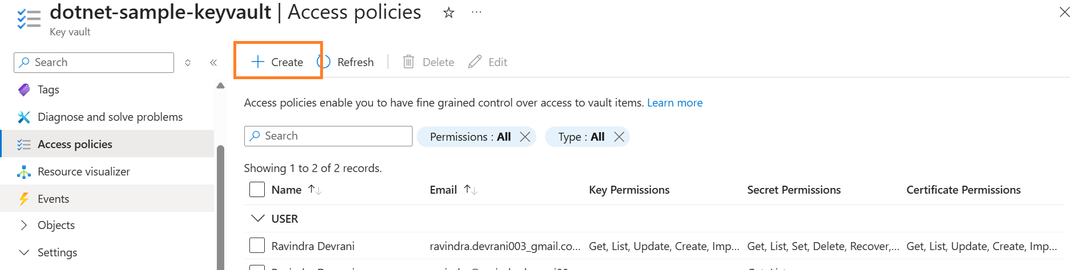Check the select-all checkbox in table header
This screenshot has width=1070, height=270.
point(257,190)
